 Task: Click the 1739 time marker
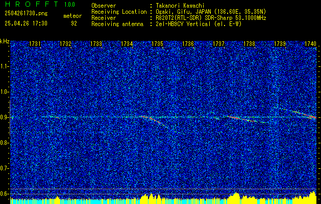(280, 43)
